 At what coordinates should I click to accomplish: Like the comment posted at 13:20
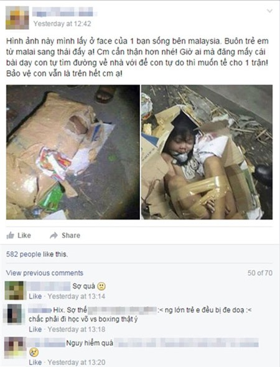(35, 362)
